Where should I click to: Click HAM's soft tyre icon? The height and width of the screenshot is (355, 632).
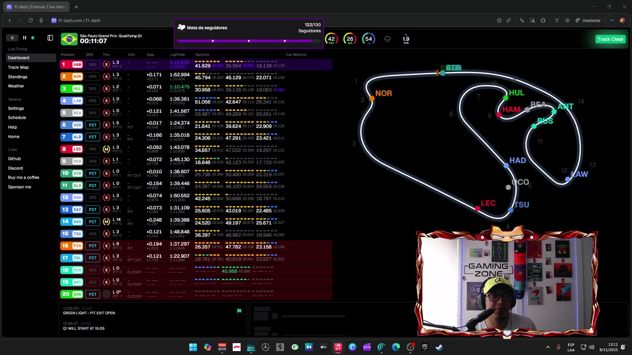point(106,65)
